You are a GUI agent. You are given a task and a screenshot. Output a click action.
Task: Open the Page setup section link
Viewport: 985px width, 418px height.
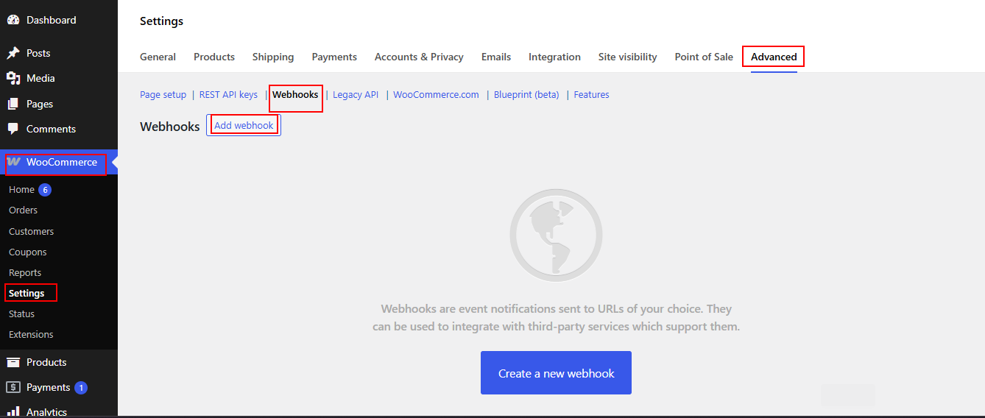click(163, 94)
